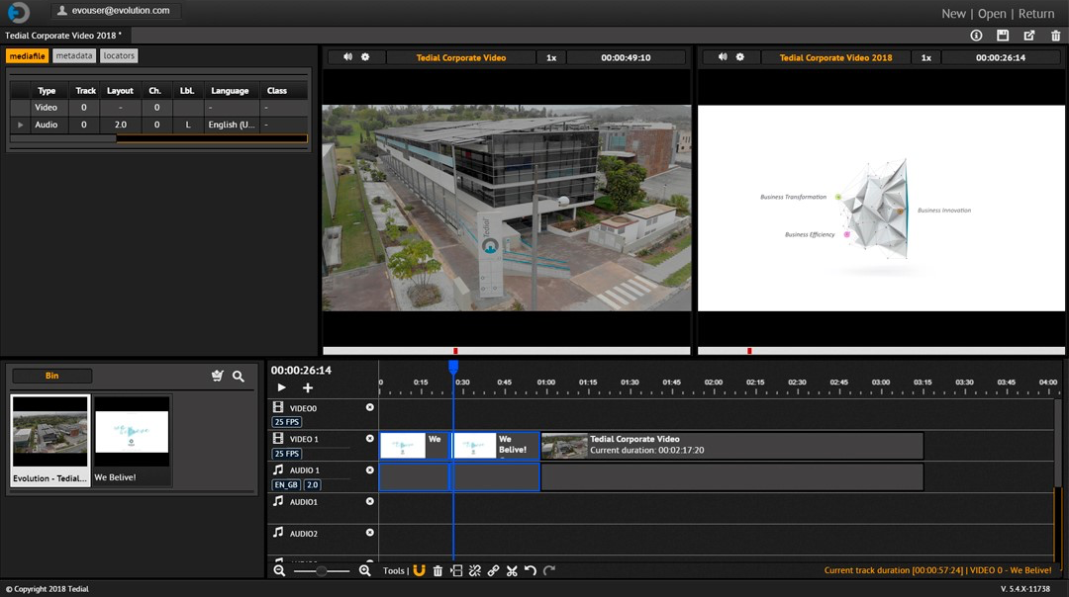Click the source player progress bar
1069x597 pixels.
[507, 351]
